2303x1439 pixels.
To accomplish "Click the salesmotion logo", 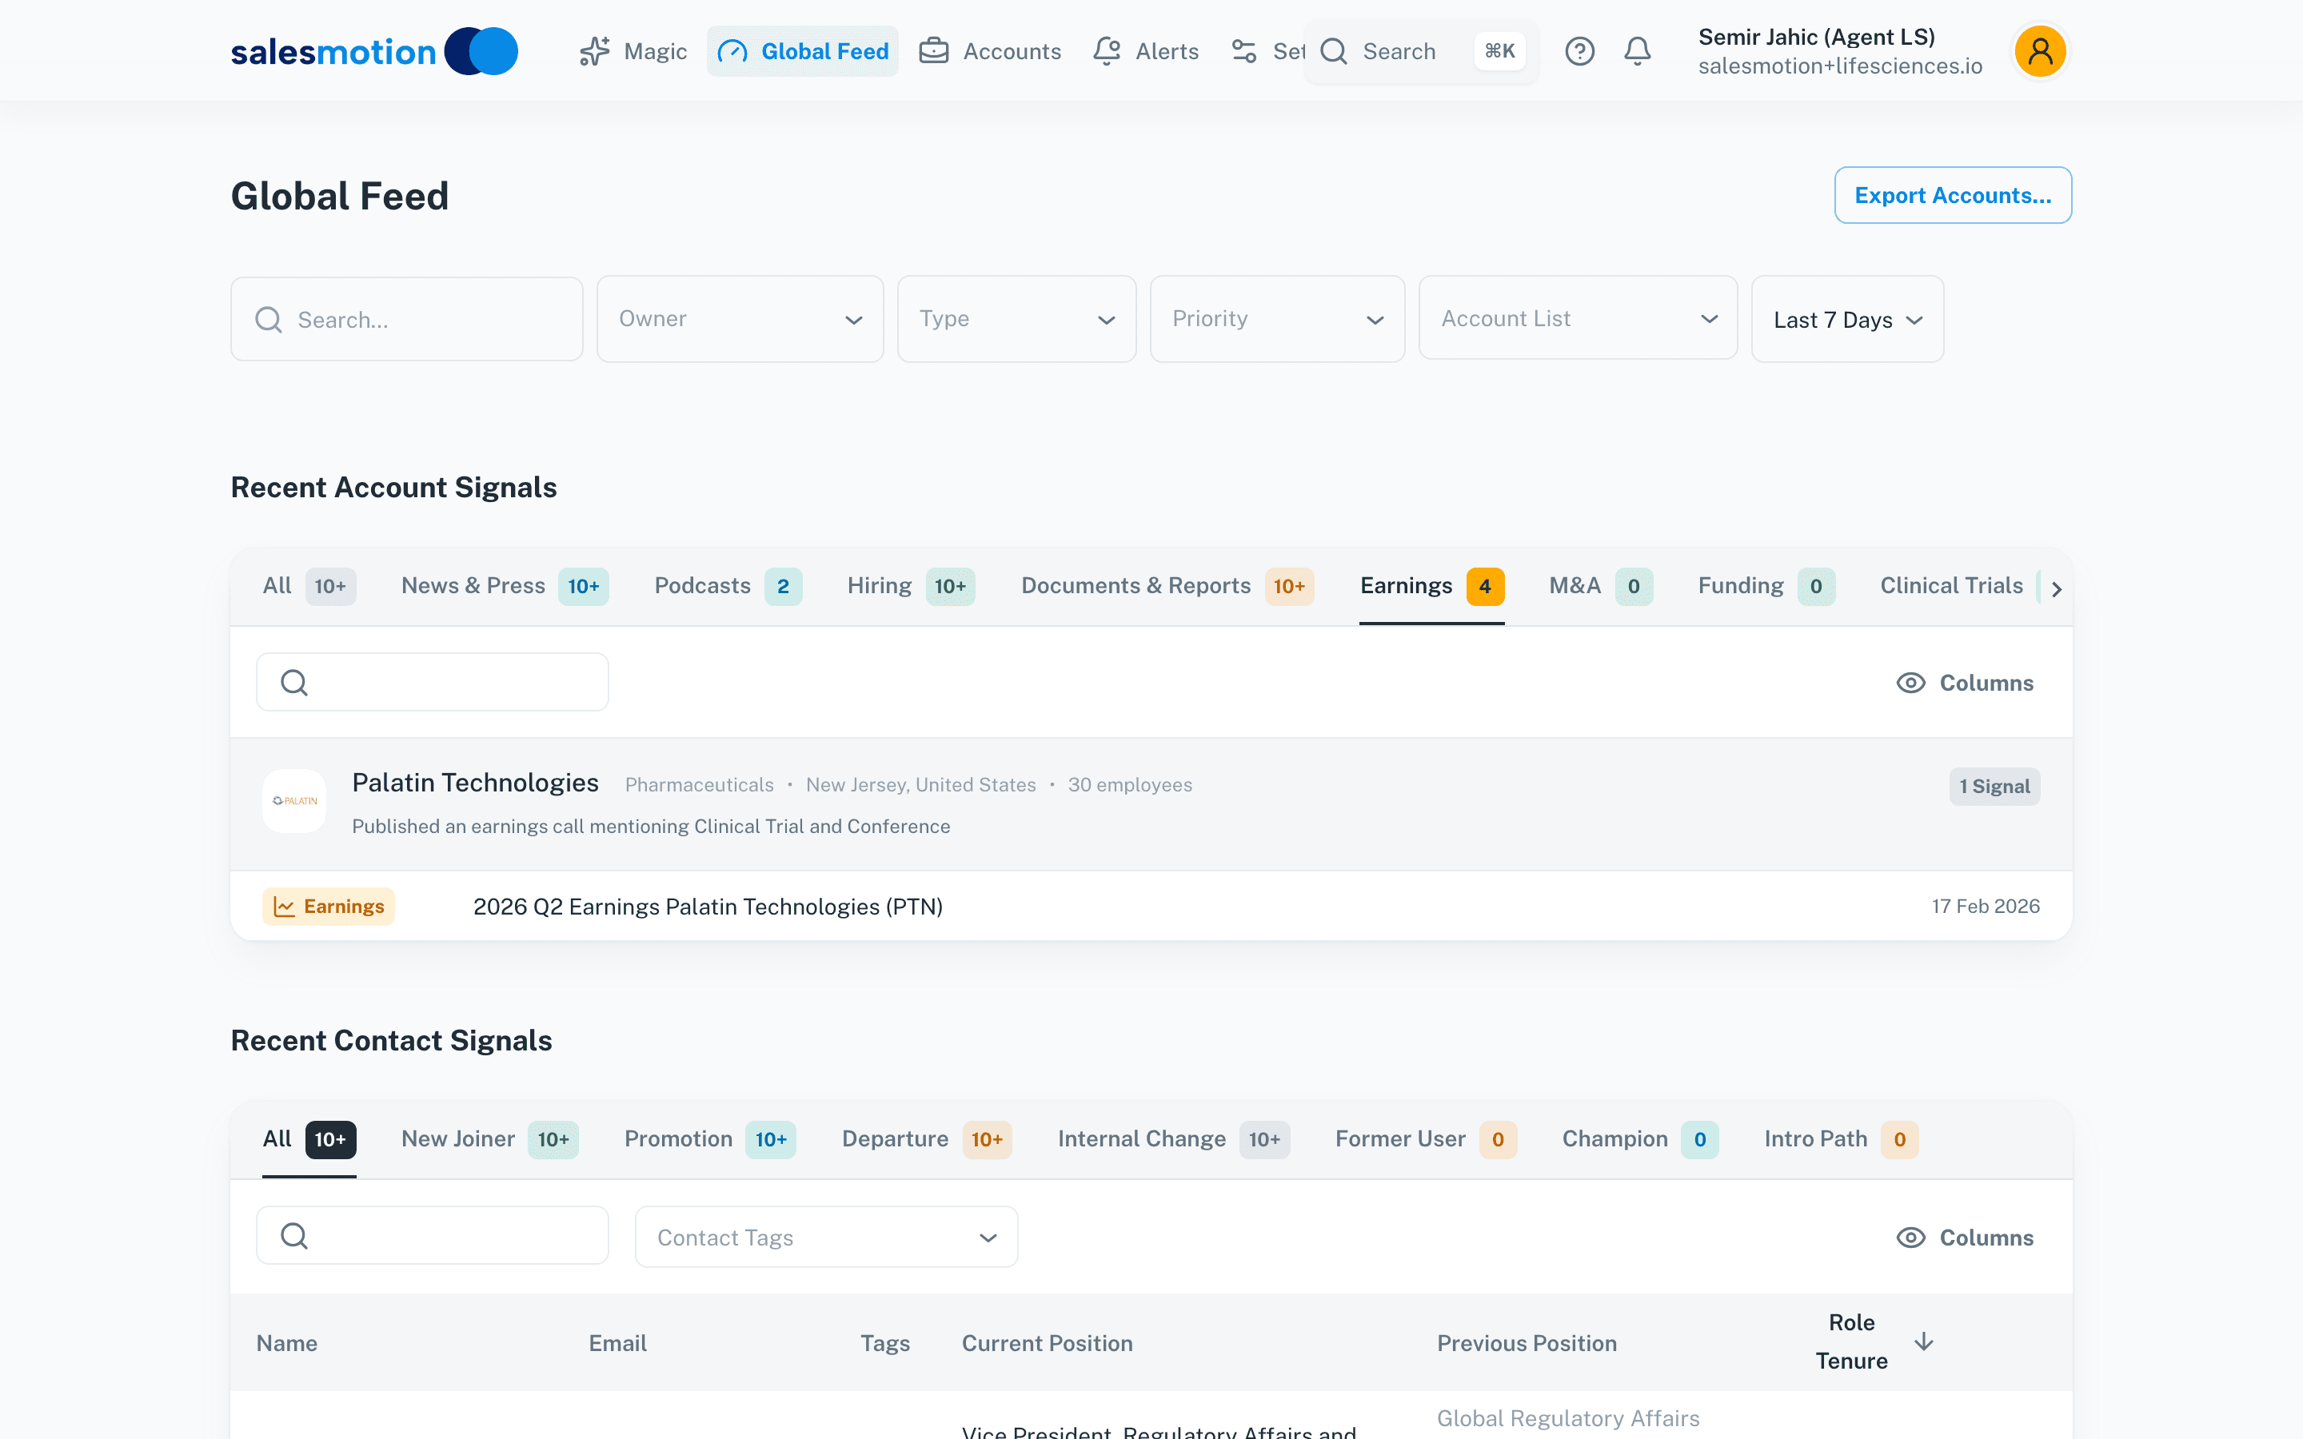I will pos(374,51).
